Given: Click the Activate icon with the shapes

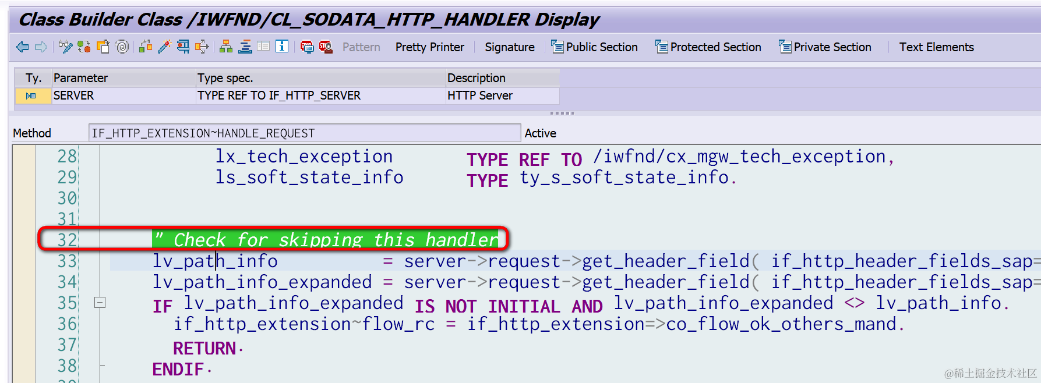Looking at the screenshot, I should (x=146, y=47).
